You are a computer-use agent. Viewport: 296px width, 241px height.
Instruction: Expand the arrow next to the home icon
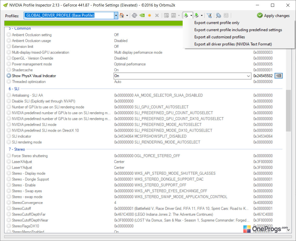127,15
